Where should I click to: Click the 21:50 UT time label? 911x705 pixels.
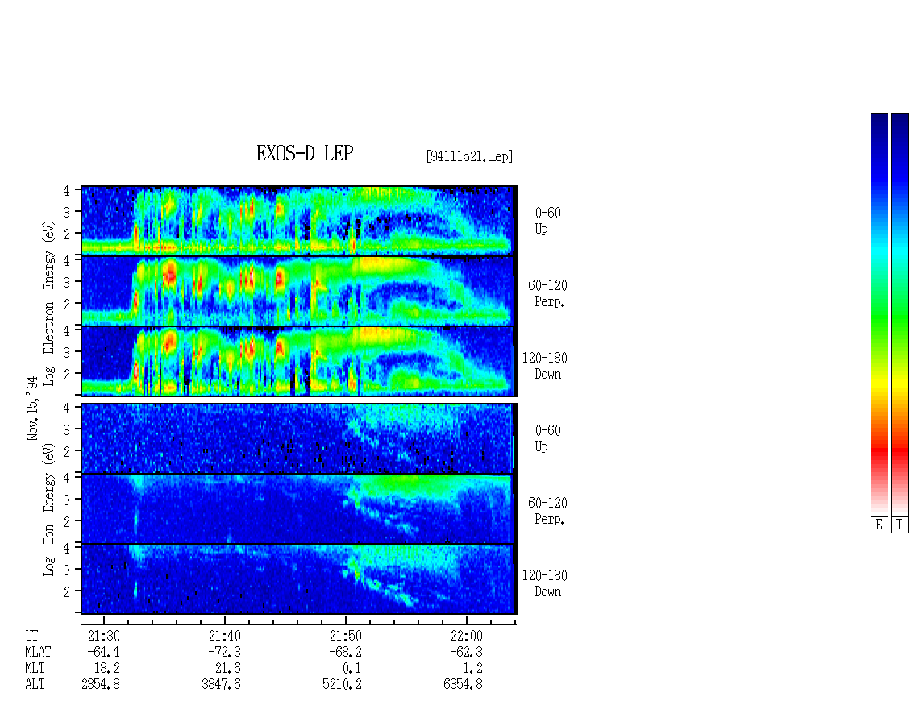345,636
